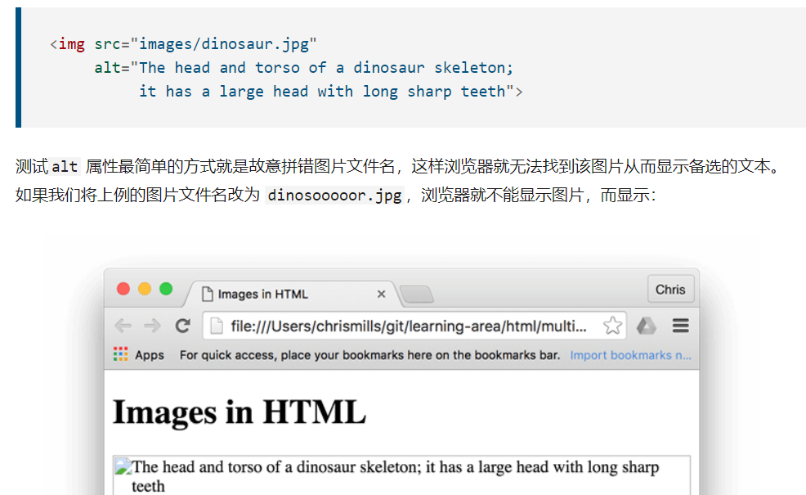Click the Import bookmarks link
This screenshot has height=495, width=806.
point(630,355)
